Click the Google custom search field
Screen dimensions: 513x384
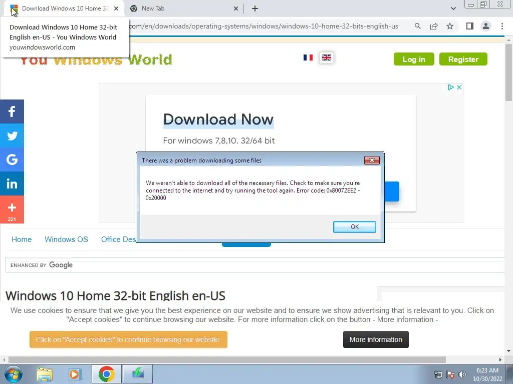pos(255,265)
